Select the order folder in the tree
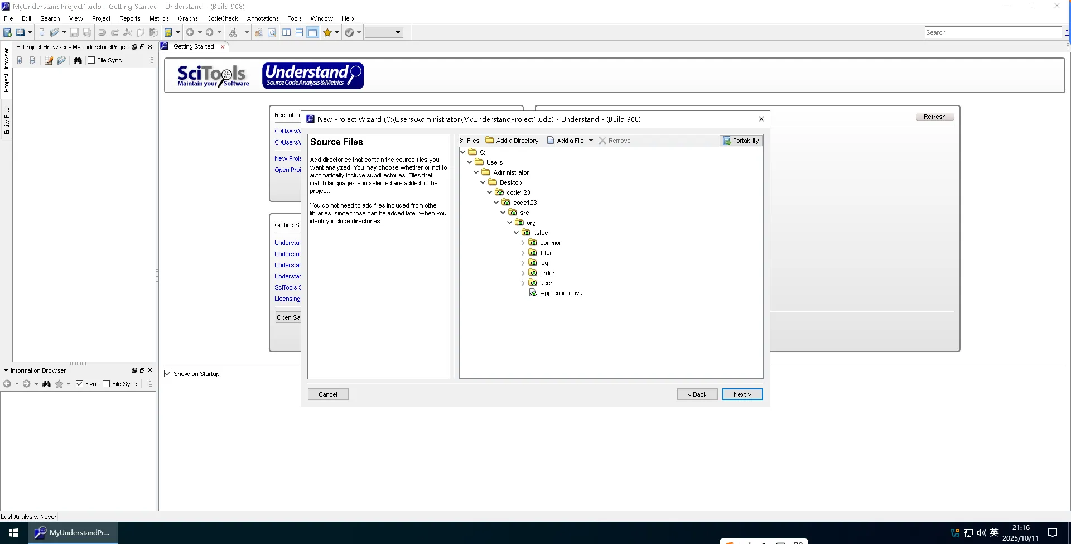Image resolution: width=1071 pixels, height=544 pixels. tap(547, 273)
